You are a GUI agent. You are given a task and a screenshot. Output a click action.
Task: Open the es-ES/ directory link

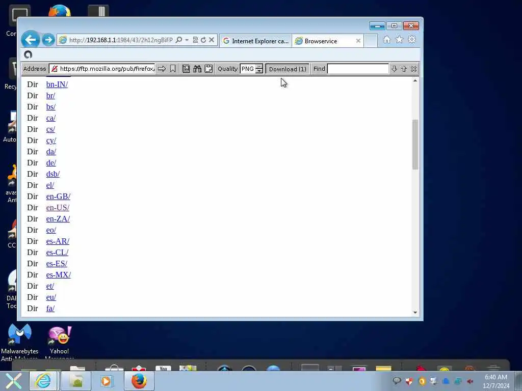point(57,264)
